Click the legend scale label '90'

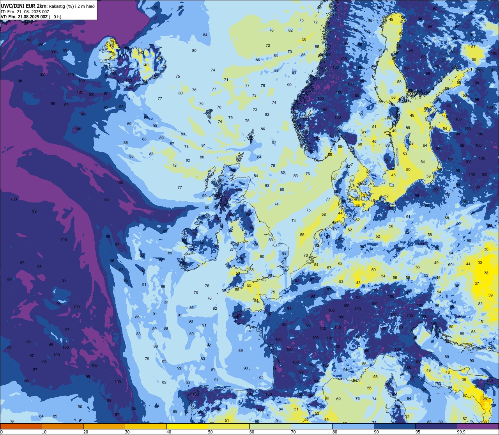click(376, 432)
